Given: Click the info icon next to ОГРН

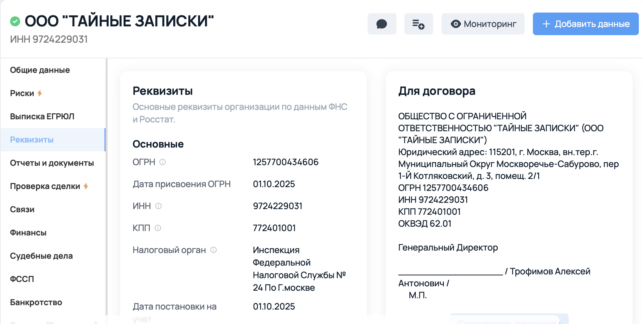Looking at the screenshot, I should coord(163,162).
